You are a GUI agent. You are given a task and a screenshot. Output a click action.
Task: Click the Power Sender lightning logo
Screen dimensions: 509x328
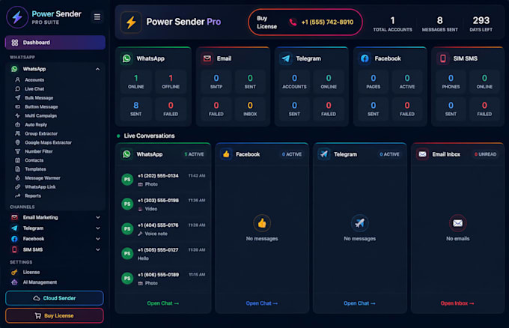pyautogui.click(x=17, y=17)
